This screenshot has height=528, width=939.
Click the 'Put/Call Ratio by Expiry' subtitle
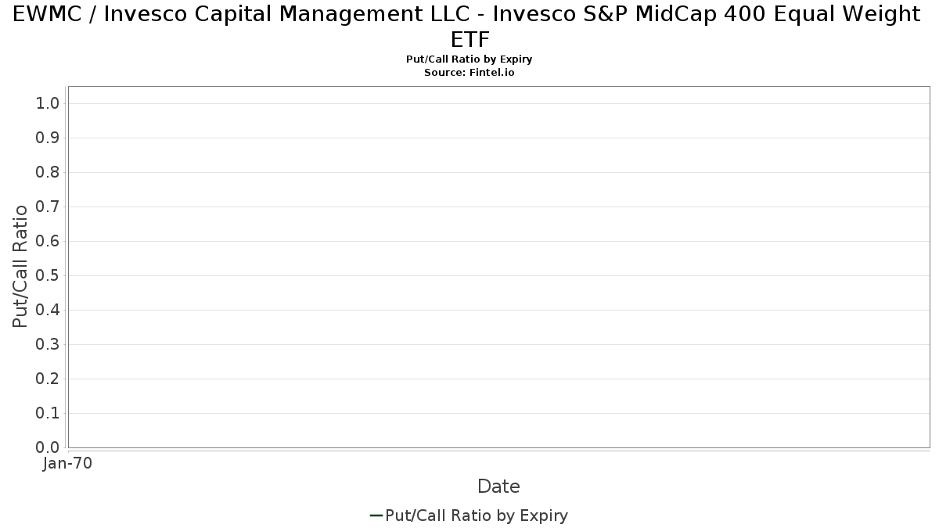(469, 59)
